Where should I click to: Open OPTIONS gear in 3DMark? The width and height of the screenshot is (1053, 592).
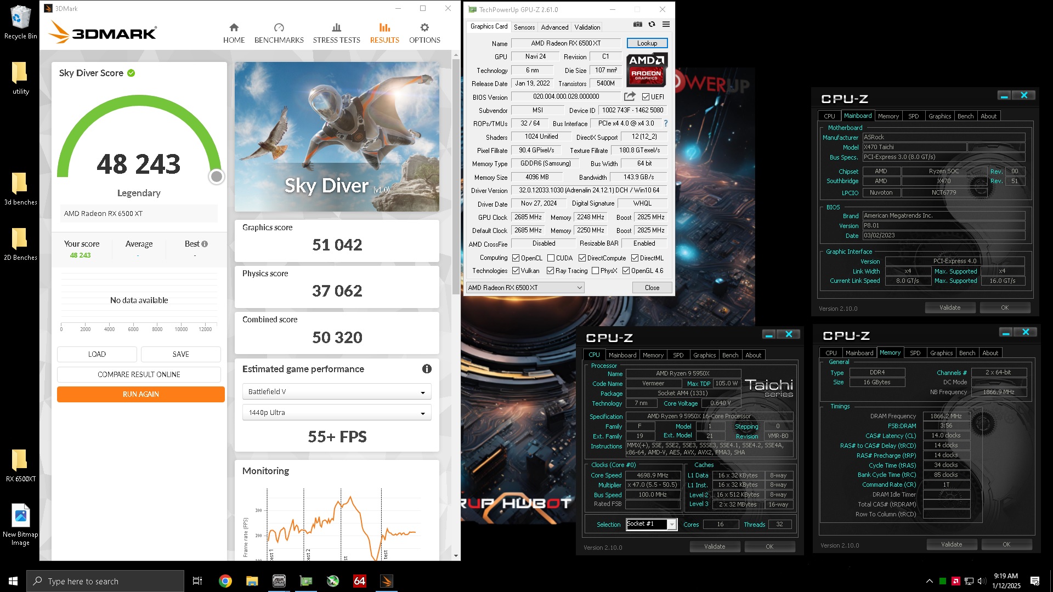[x=424, y=33]
